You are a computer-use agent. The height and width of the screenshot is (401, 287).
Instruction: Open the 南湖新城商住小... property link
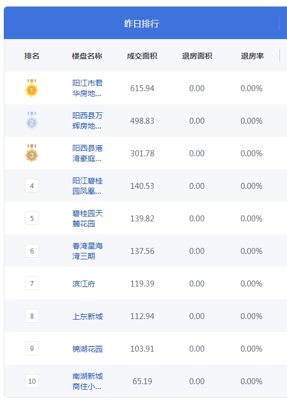87,381
